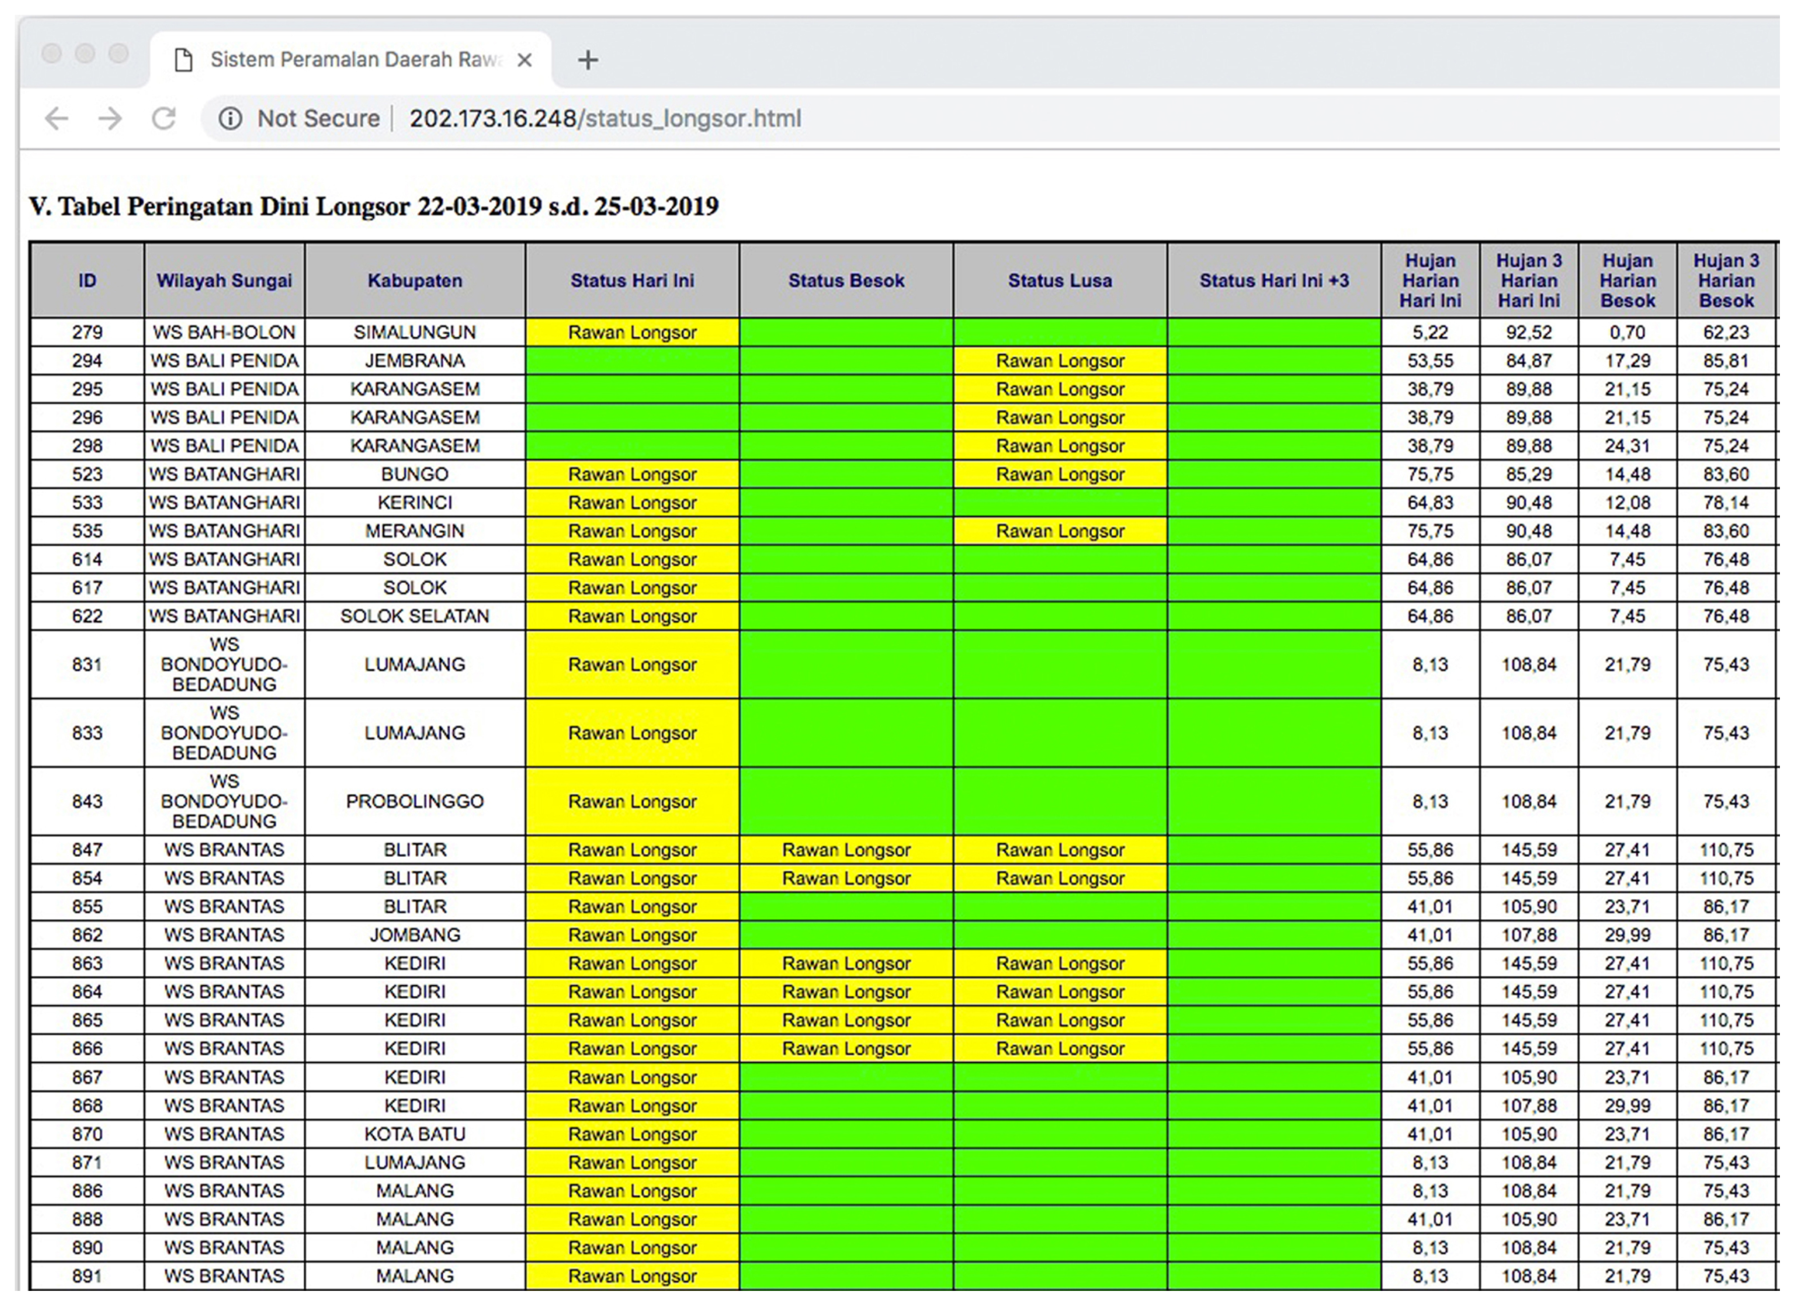Click the red macOS close window button
The width and height of the screenshot is (1800, 1311).
pyautogui.click(x=51, y=53)
